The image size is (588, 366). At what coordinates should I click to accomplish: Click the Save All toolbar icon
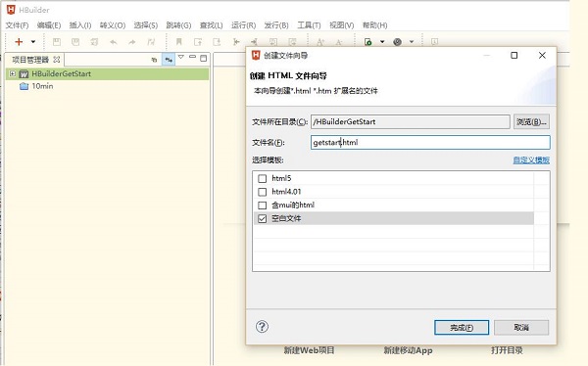[94, 41]
